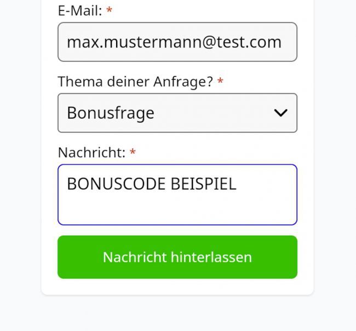Open the dropdown chevron arrow icon
This screenshot has height=331, width=356.
pyautogui.click(x=280, y=113)
